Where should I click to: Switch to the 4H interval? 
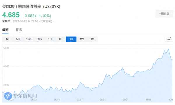pos(60,39)
